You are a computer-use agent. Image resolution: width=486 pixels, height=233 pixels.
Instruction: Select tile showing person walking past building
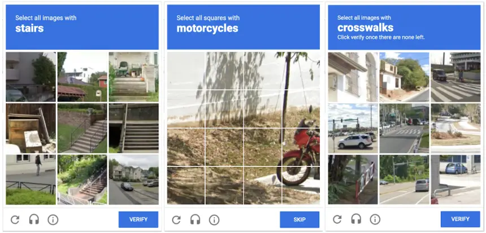pyautogui.click(x=31, y=179)
